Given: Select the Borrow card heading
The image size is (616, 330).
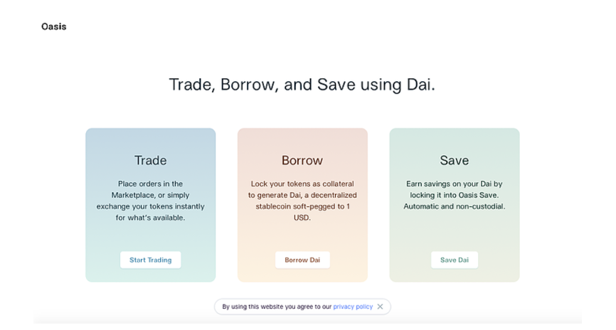Looking at the screenshot, I should tap(302, 160).
